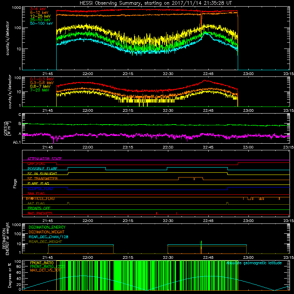294x294 pixels.
Task: Select the REAR_DEC_WEIGHT legend label
Action: click(45, 242)
